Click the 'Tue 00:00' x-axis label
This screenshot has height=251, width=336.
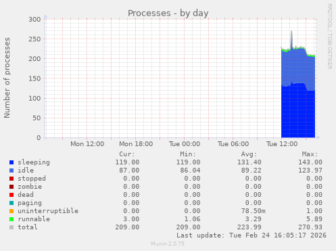(185, 144)
